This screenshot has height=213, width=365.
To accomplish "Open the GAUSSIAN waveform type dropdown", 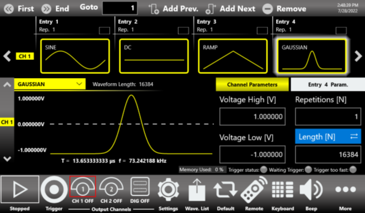I will (x=50, y=84).
